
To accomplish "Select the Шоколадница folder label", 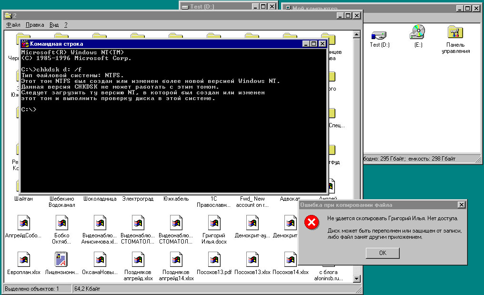I will (100, 199).
